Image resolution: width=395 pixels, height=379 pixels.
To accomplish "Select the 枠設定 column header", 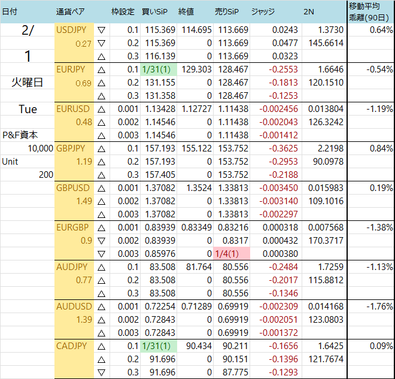I will point(123,11).
